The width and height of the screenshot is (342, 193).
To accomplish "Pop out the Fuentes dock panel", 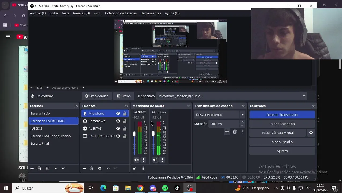I will 126,106.
